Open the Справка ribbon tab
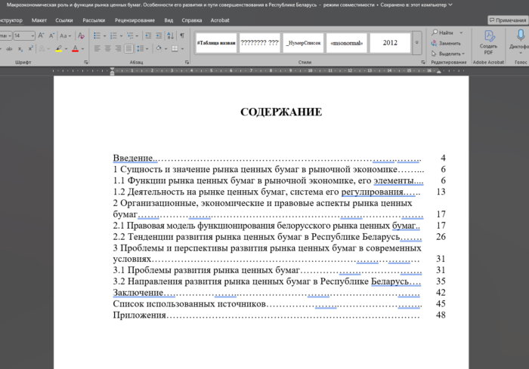This screenshot has height=369, width=529. (x=192, y=20)
